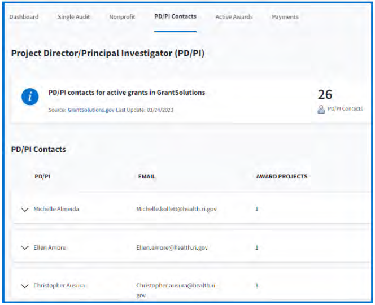Viewport: 375px width, 305px height.
Task: Click the blue information icon
Action: [x=30, y=97]
